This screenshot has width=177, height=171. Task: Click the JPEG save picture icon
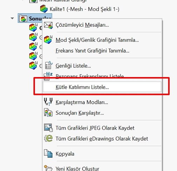(48, 128)
